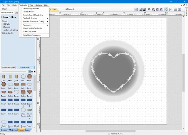Select Recalculate All Toolpaths
The height and width of the screenshot is (135, 188).
click(34, 15)
